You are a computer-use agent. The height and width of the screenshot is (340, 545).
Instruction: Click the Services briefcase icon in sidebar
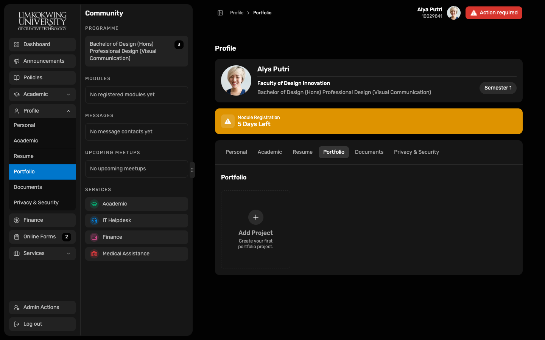point(17,253)
